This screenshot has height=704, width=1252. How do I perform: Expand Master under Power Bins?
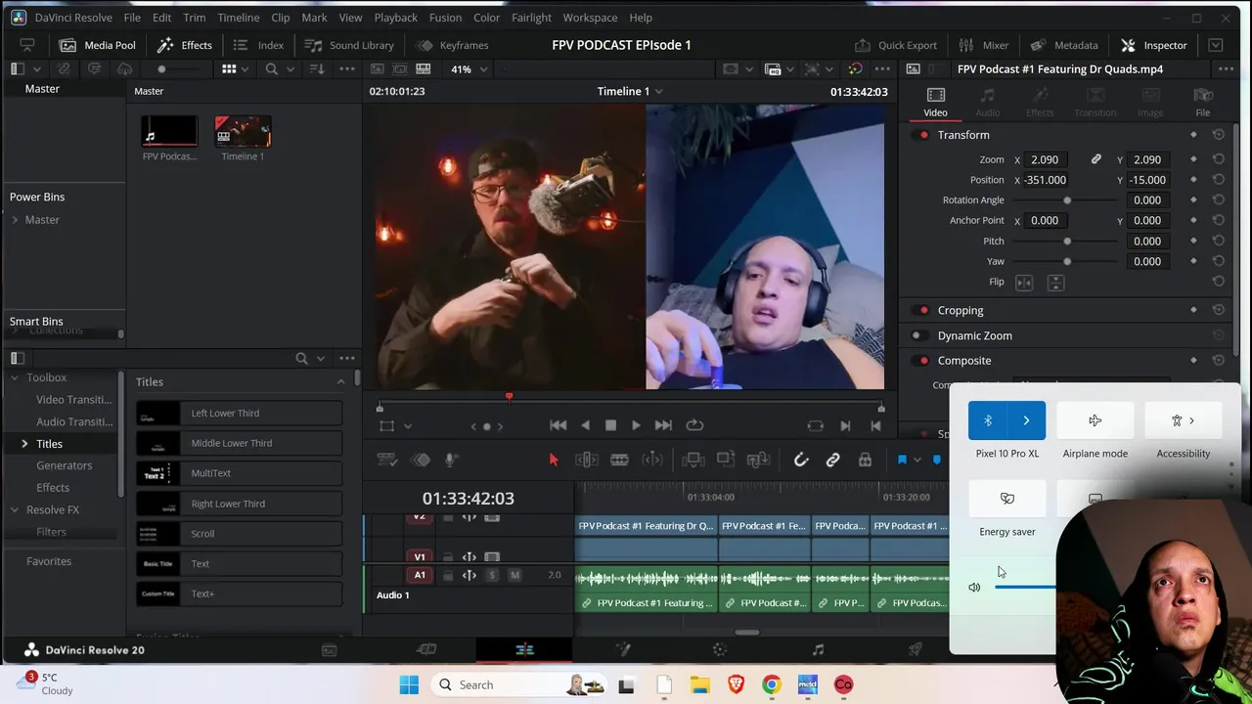pyautogui.click(x=15, y=220)
